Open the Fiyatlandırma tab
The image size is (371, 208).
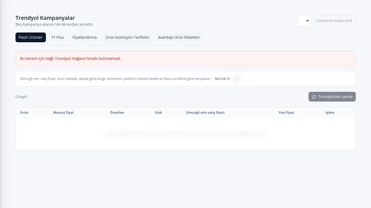click(x=84, y=37)
